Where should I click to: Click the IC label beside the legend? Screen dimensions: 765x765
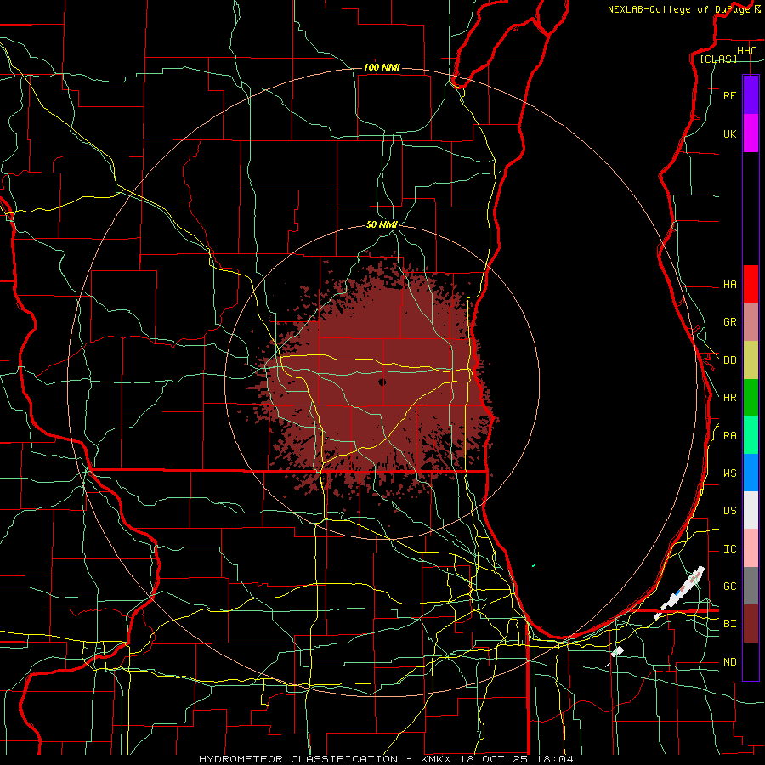tap(729, 549)
